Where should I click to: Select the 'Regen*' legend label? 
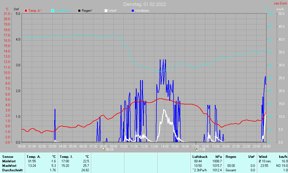point(87,11)
